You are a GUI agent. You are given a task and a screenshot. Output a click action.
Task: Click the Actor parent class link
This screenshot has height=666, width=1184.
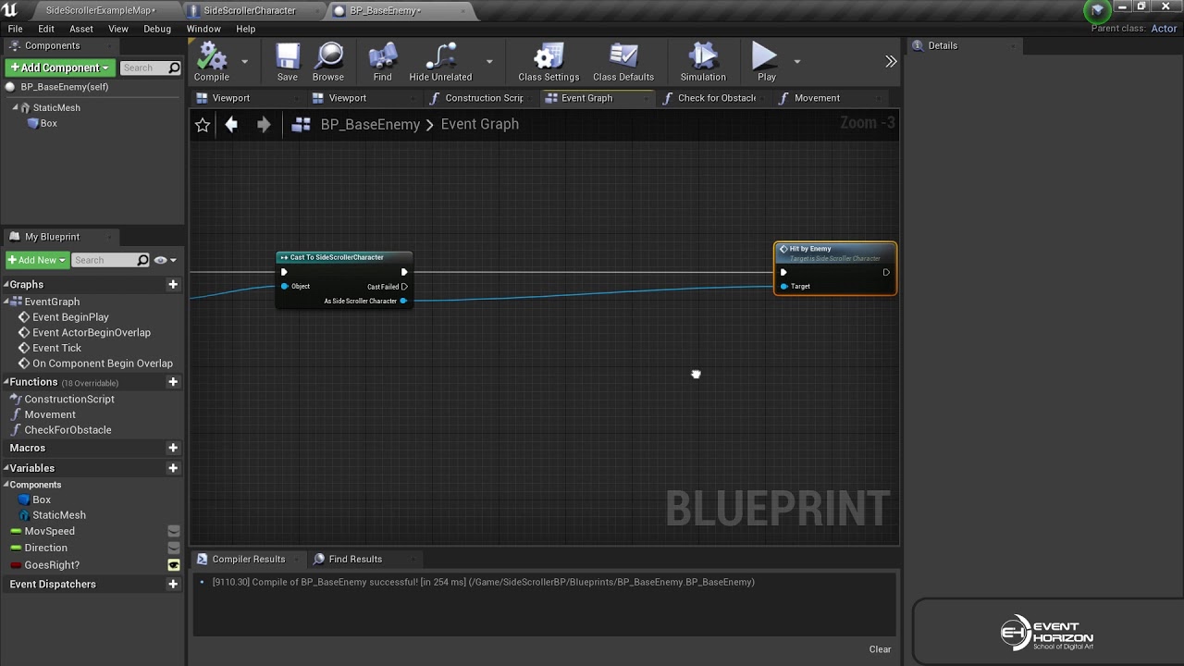point(1164,29)
